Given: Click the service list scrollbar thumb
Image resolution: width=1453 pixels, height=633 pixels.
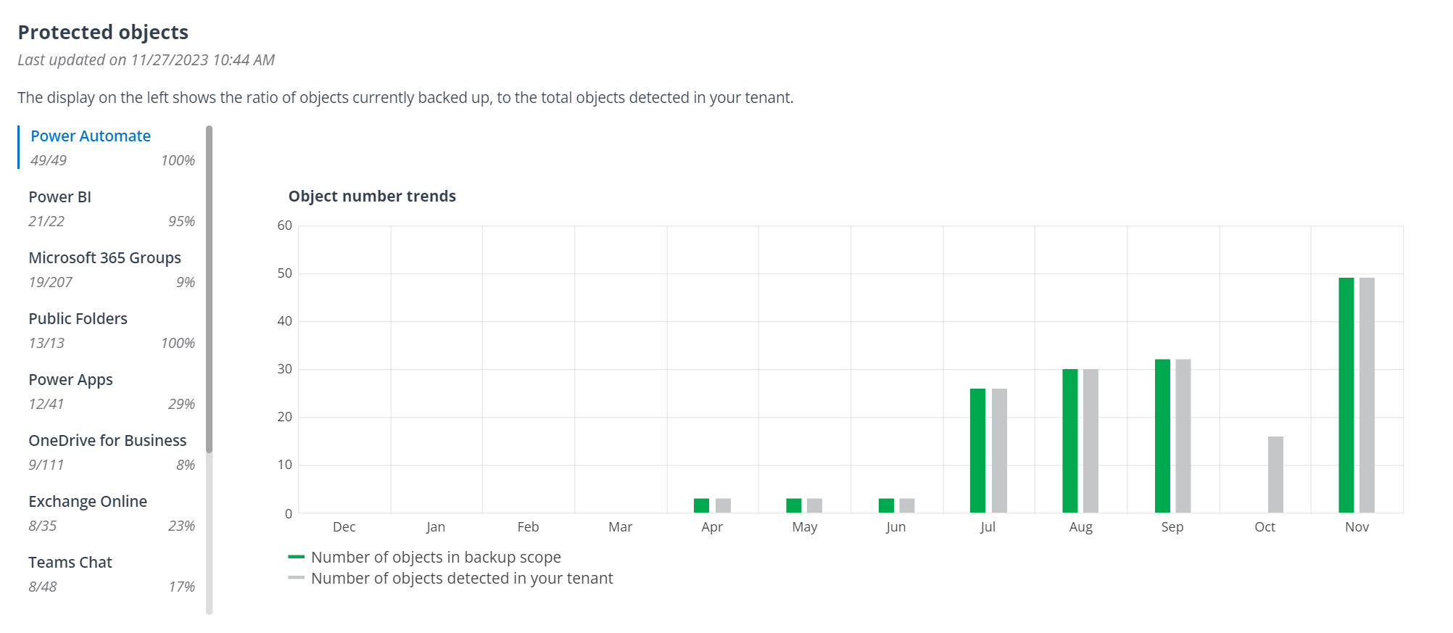Looking at the screenshot, I should click(x=210, y=290).
